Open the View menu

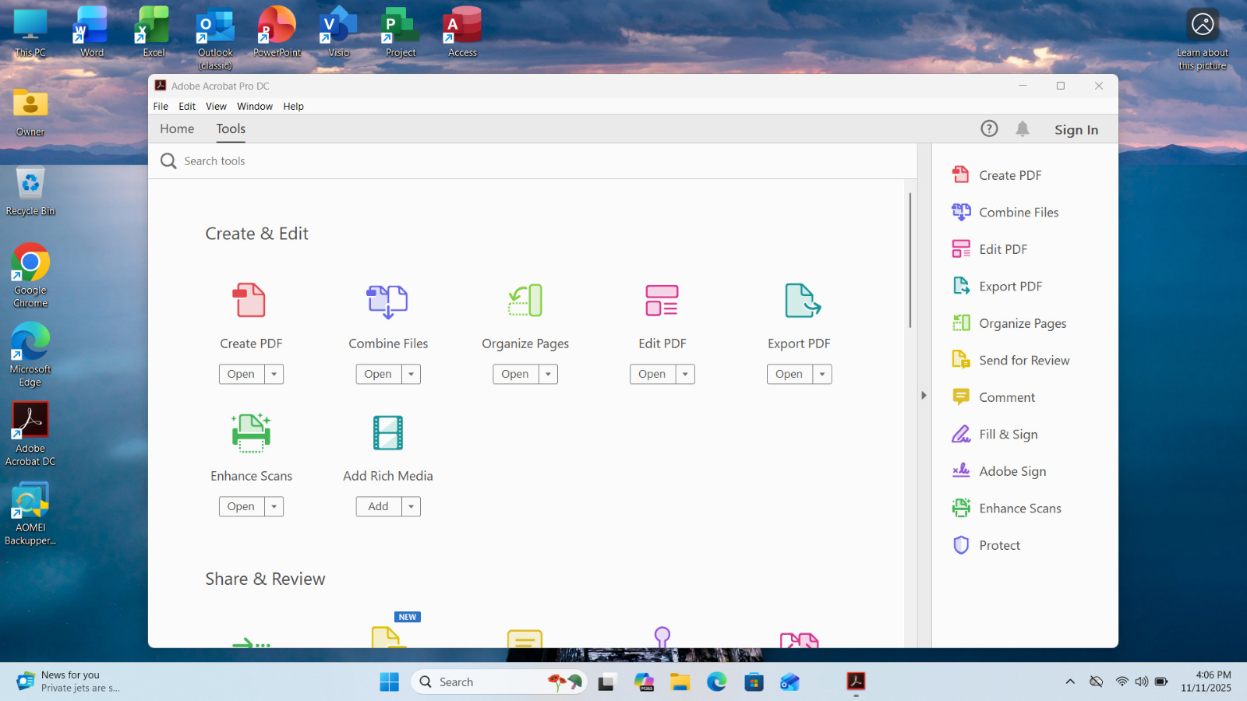(x=216, y=106)
